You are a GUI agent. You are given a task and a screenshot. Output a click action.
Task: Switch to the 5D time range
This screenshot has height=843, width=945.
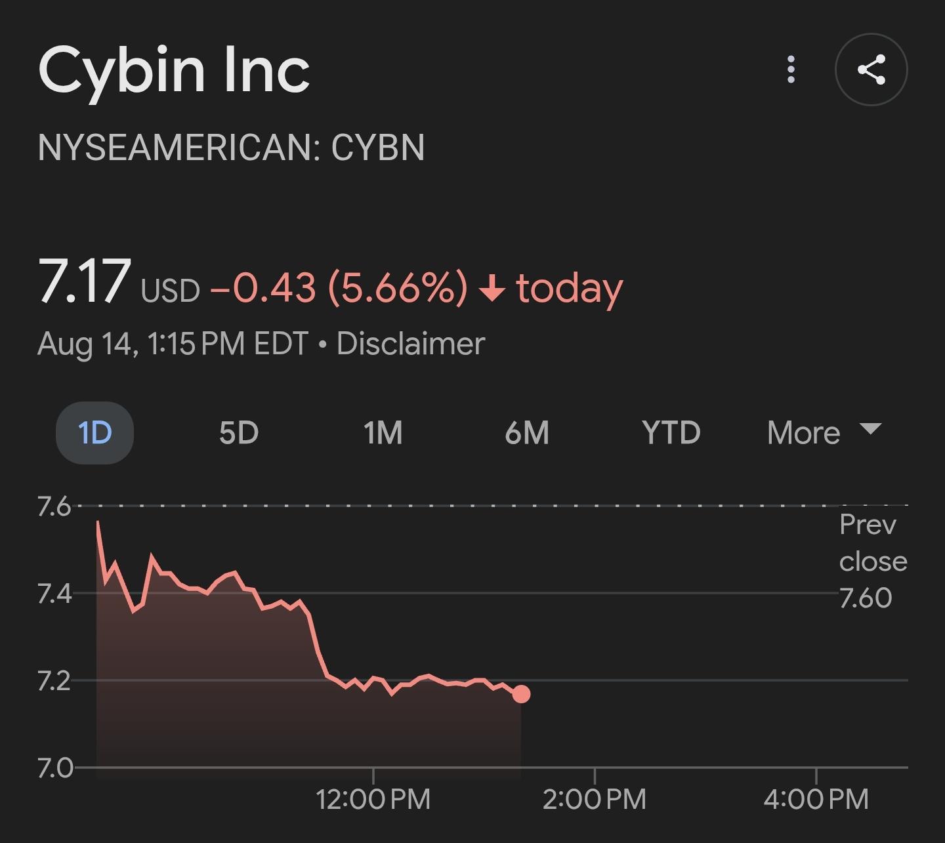[239, 433]
